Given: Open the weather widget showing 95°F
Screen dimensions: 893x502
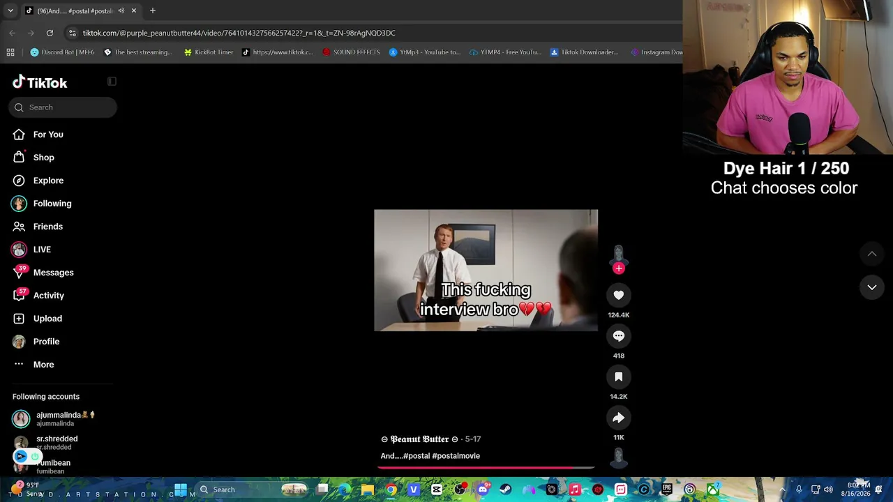Looking at the screenshot, I should [x=27, y=489].
